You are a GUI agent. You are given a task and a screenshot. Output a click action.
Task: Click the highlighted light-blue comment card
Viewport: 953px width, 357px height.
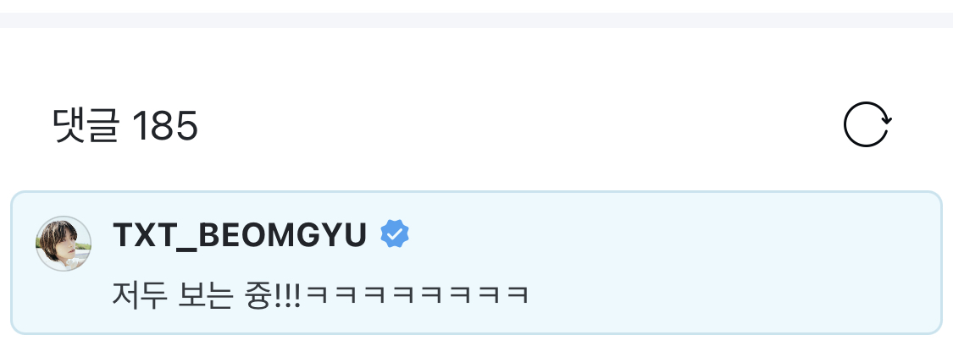[476, 263]
